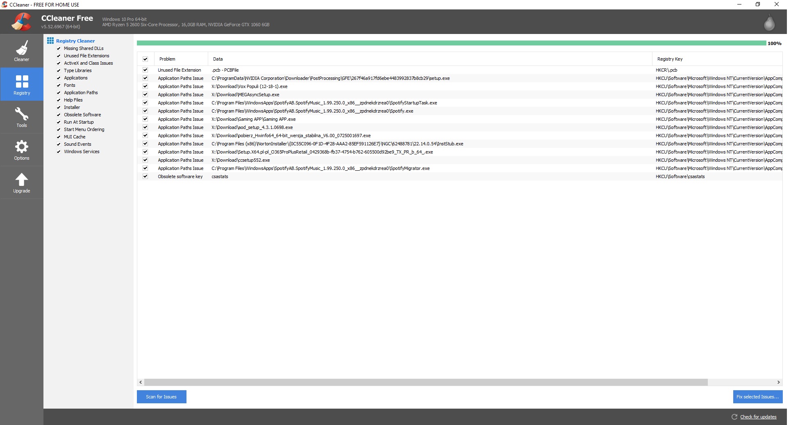This screenshot has height=425, width=791.
Task: Open the Tools section
Action: point(22,117)
